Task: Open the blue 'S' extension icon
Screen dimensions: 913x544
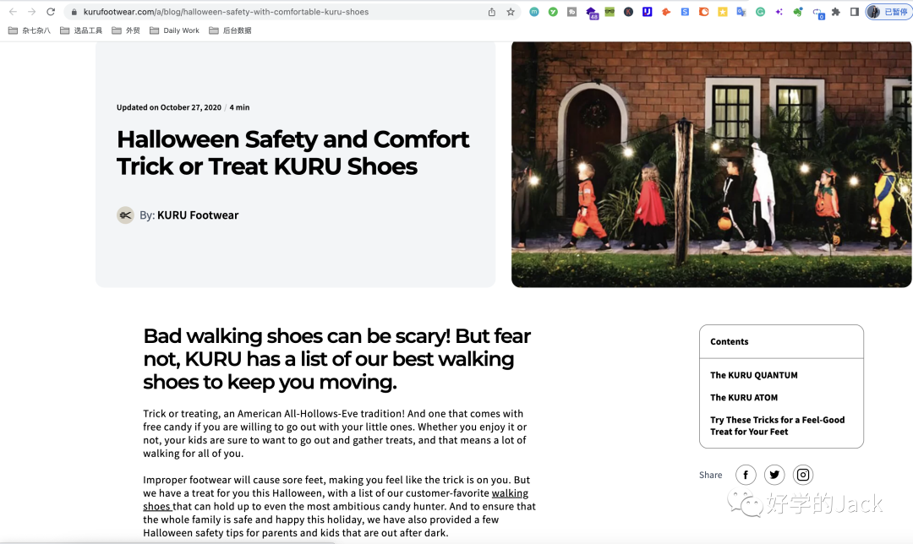Action: [685, 12]
